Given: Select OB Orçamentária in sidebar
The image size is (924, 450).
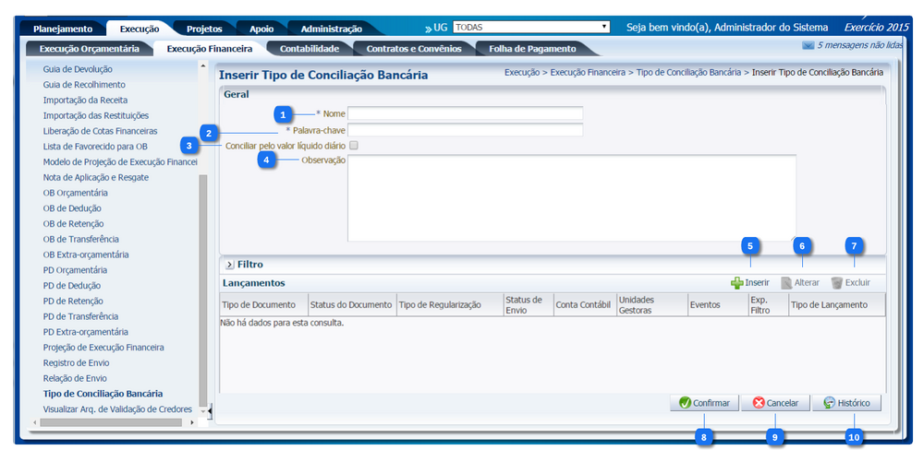Looking at the screenshot, I should tap(75, 193).
